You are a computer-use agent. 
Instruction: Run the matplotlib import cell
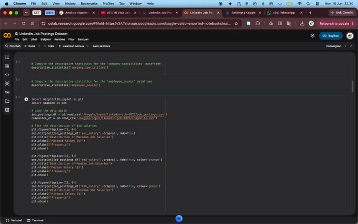26,99
